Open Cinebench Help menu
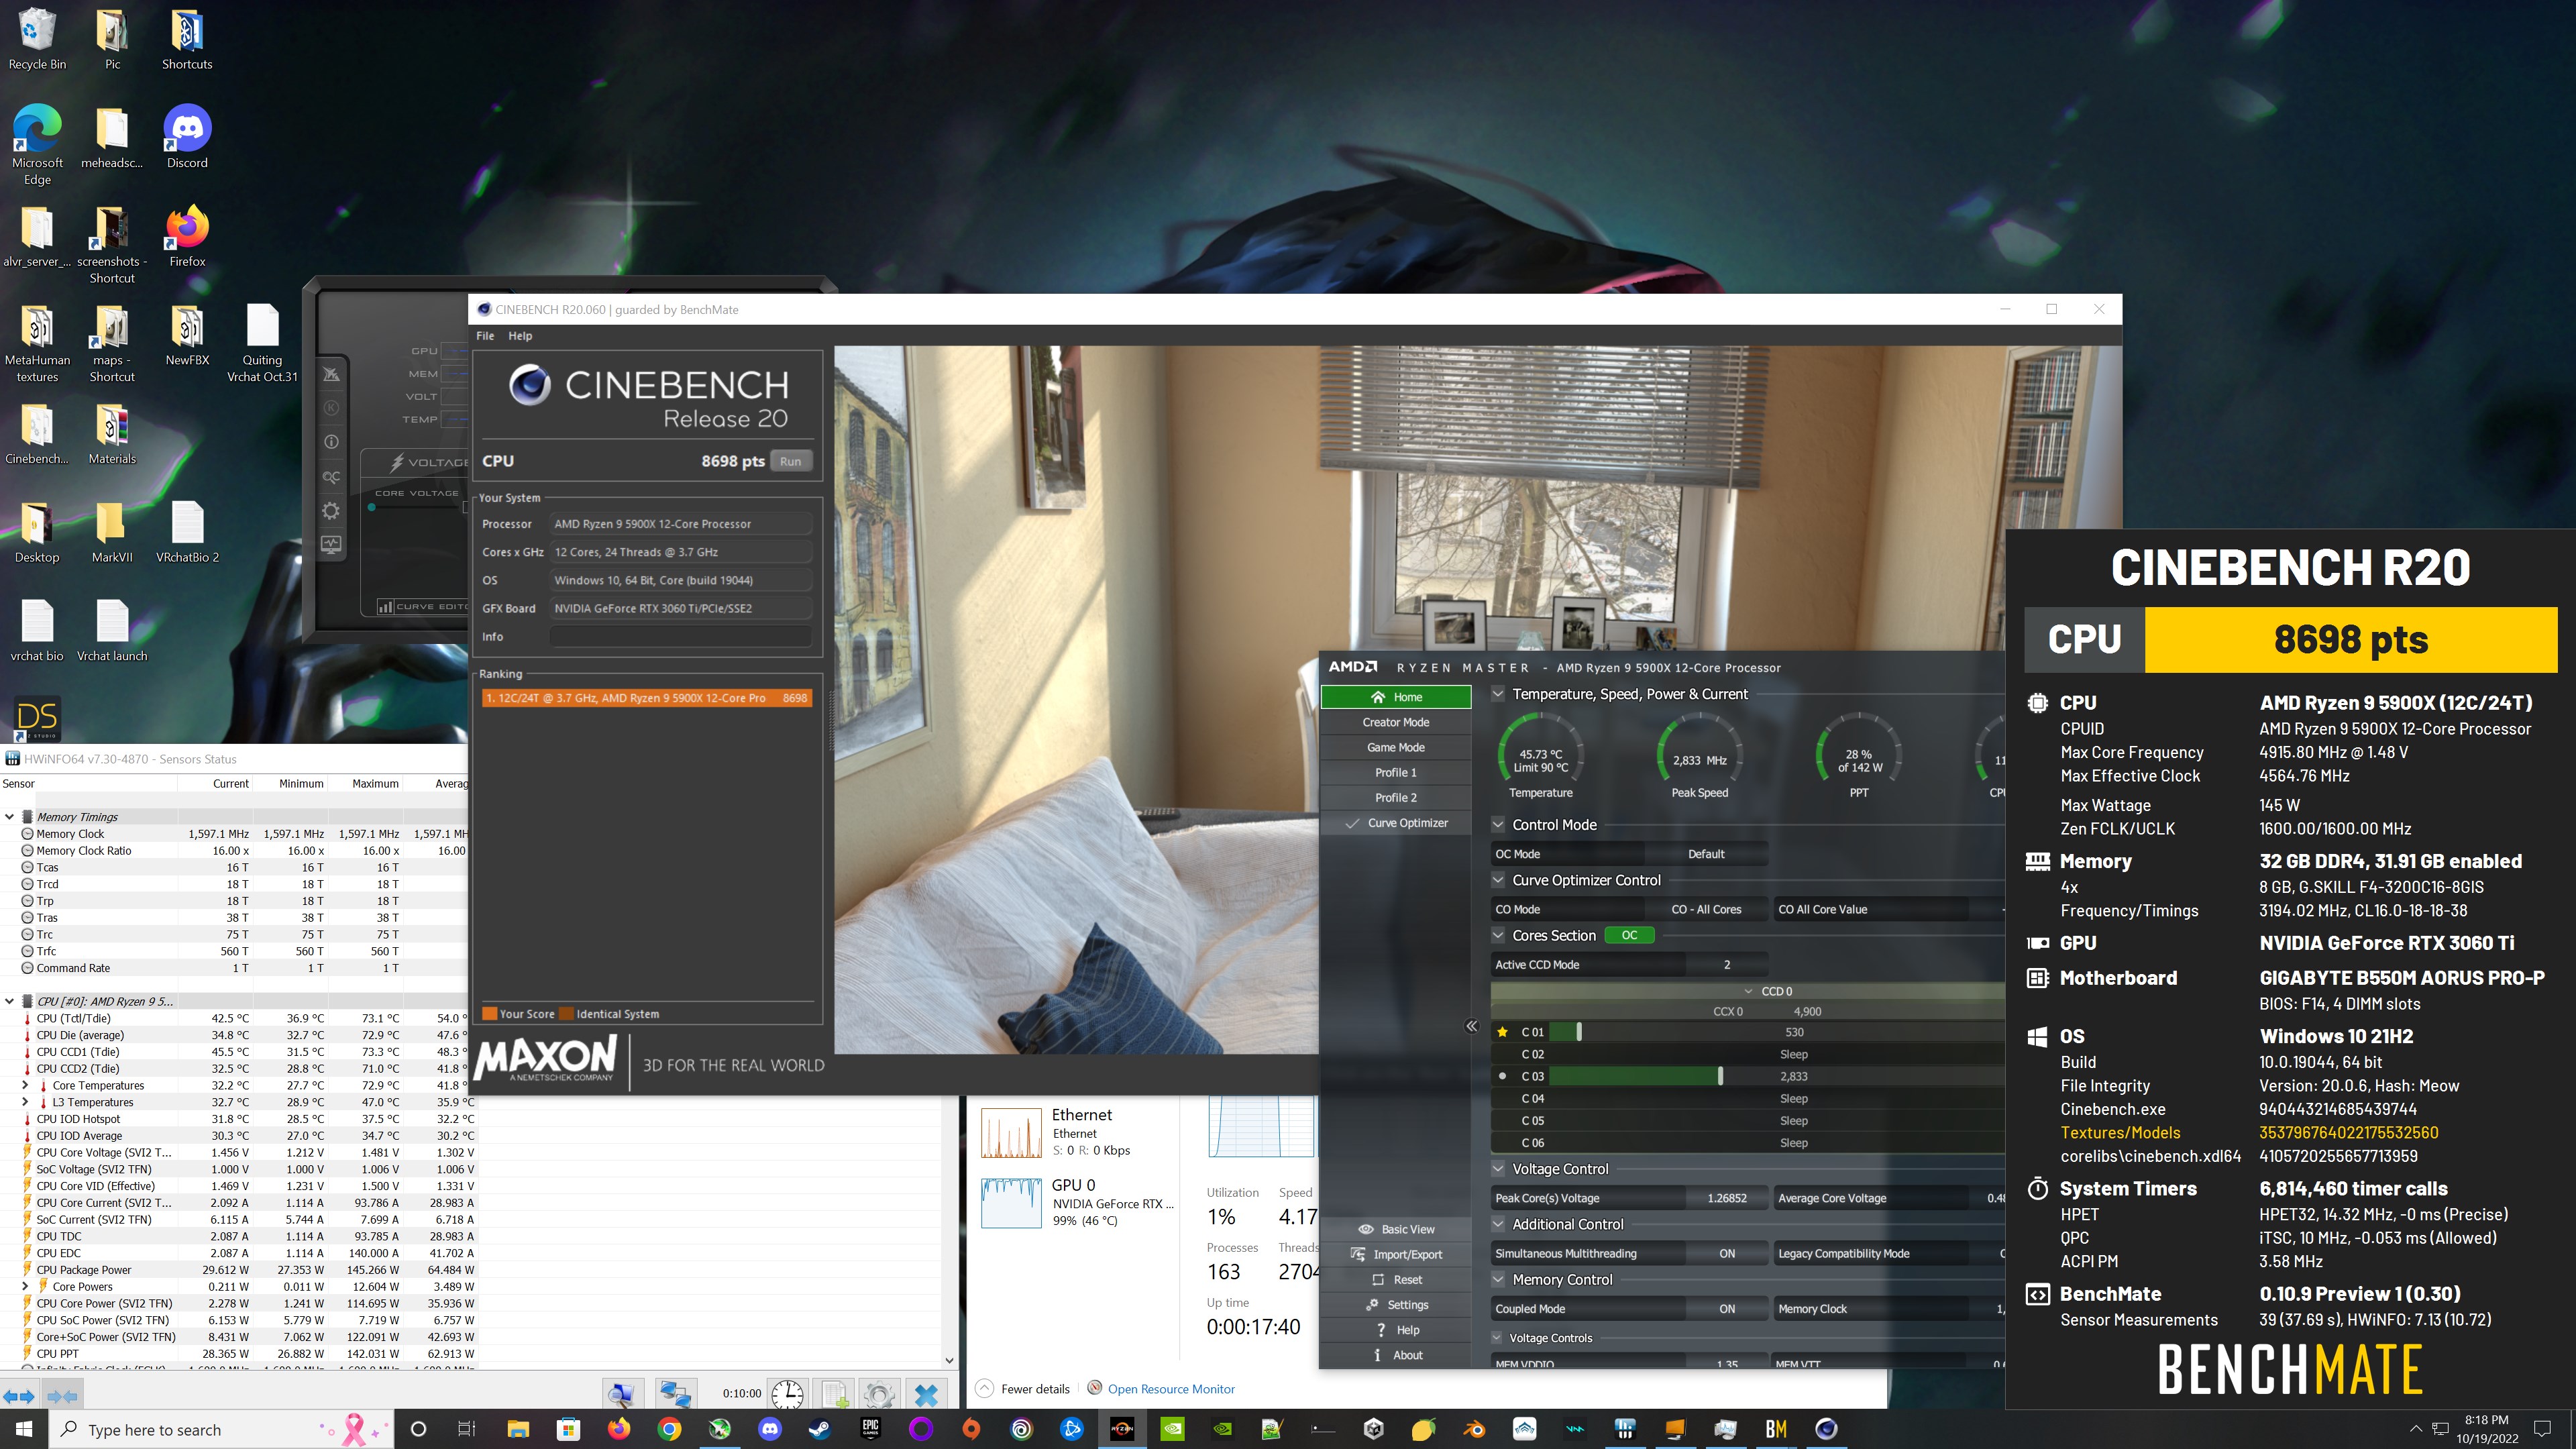Screen dimensions: 2576x1449 pos(520,336)
